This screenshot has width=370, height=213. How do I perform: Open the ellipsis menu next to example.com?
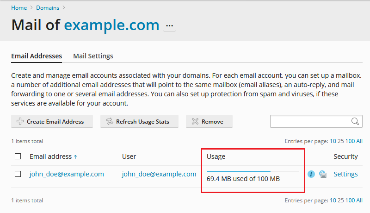pos(170,25)
